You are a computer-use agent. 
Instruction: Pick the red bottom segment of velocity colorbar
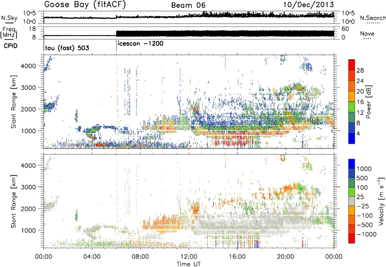352,239
